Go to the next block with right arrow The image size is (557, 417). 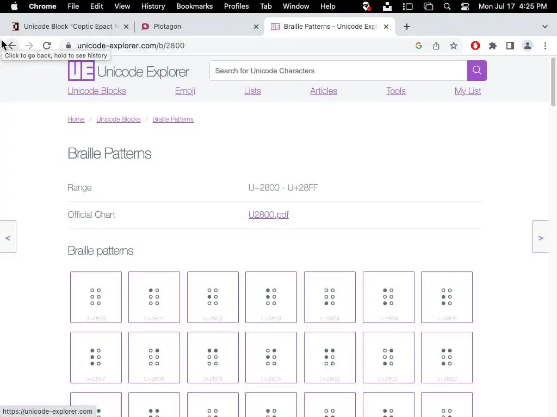541,237
